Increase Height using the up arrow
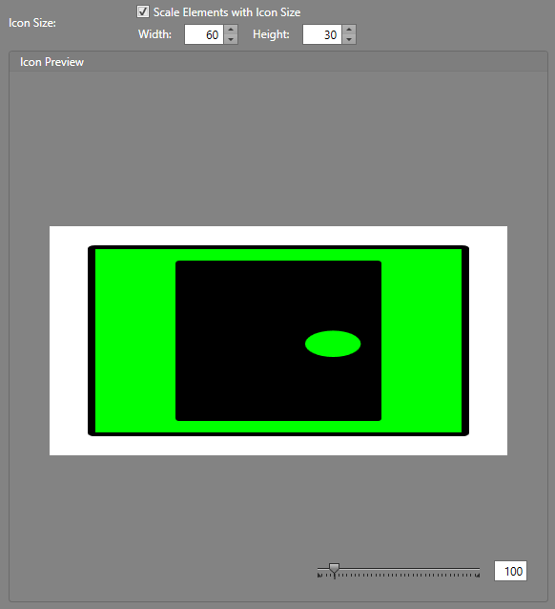 (349, 30)
